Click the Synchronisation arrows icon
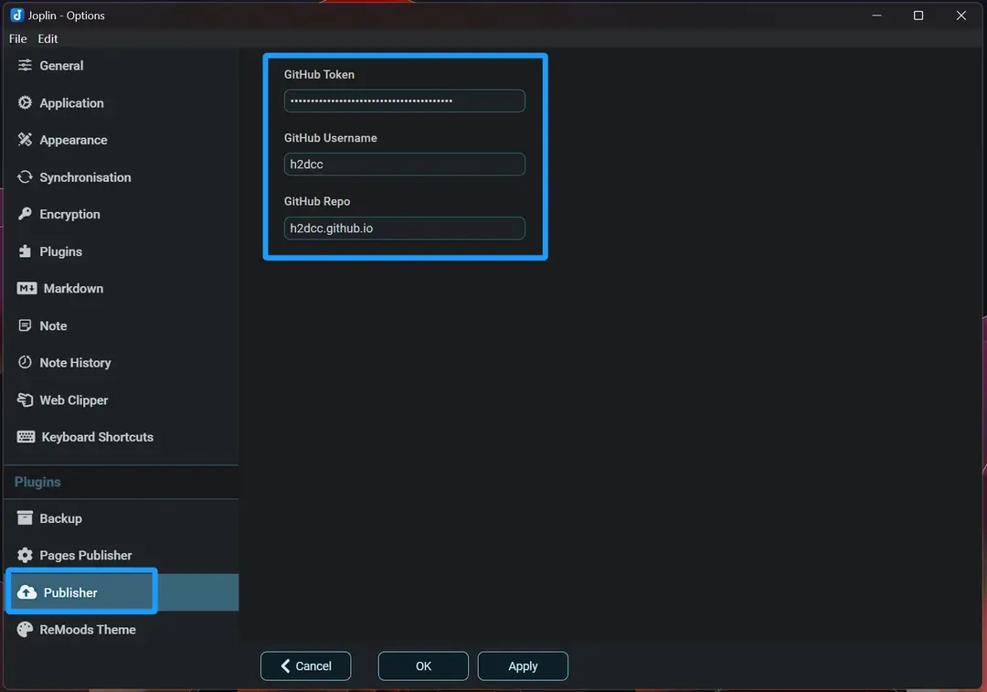 tap(25, 177)
